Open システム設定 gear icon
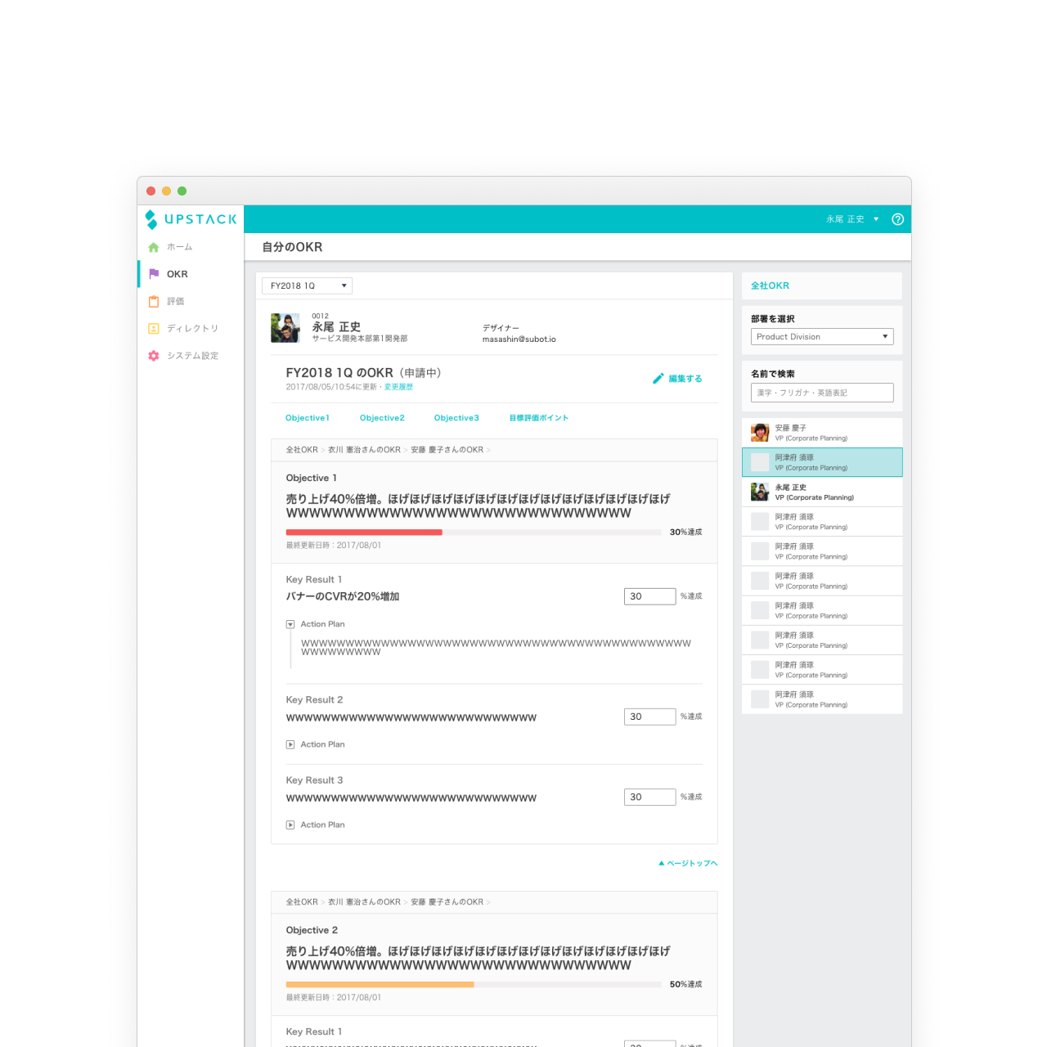Image resolution: width=1047 pixels, height=1047 pixels. click(154, 356)
